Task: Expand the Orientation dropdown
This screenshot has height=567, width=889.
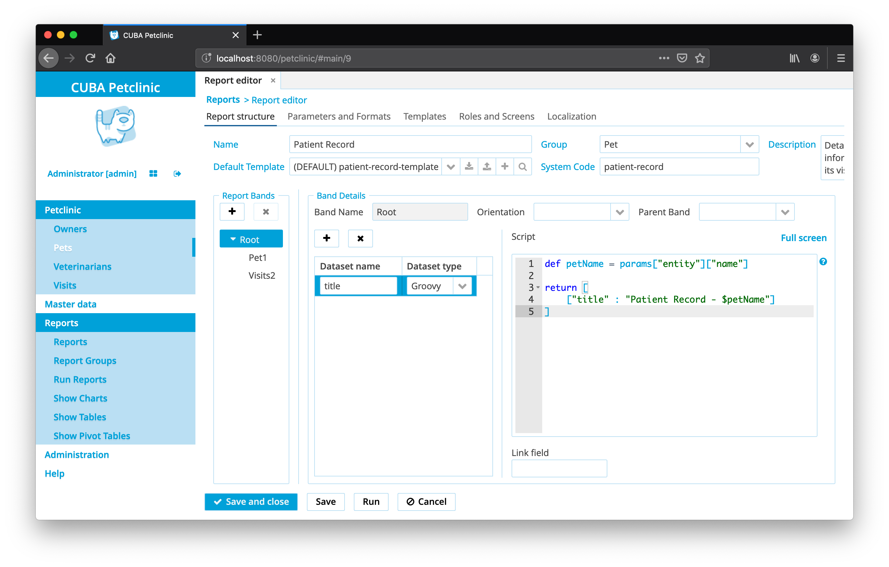Action: pos(620,212)
